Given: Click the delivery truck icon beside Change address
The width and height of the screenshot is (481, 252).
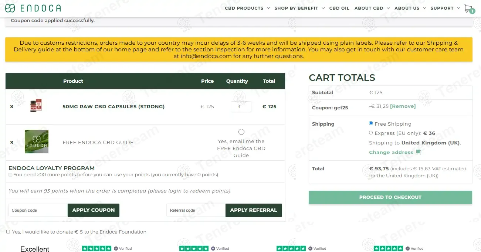Looking at the screenshot, I should (419, 152).
